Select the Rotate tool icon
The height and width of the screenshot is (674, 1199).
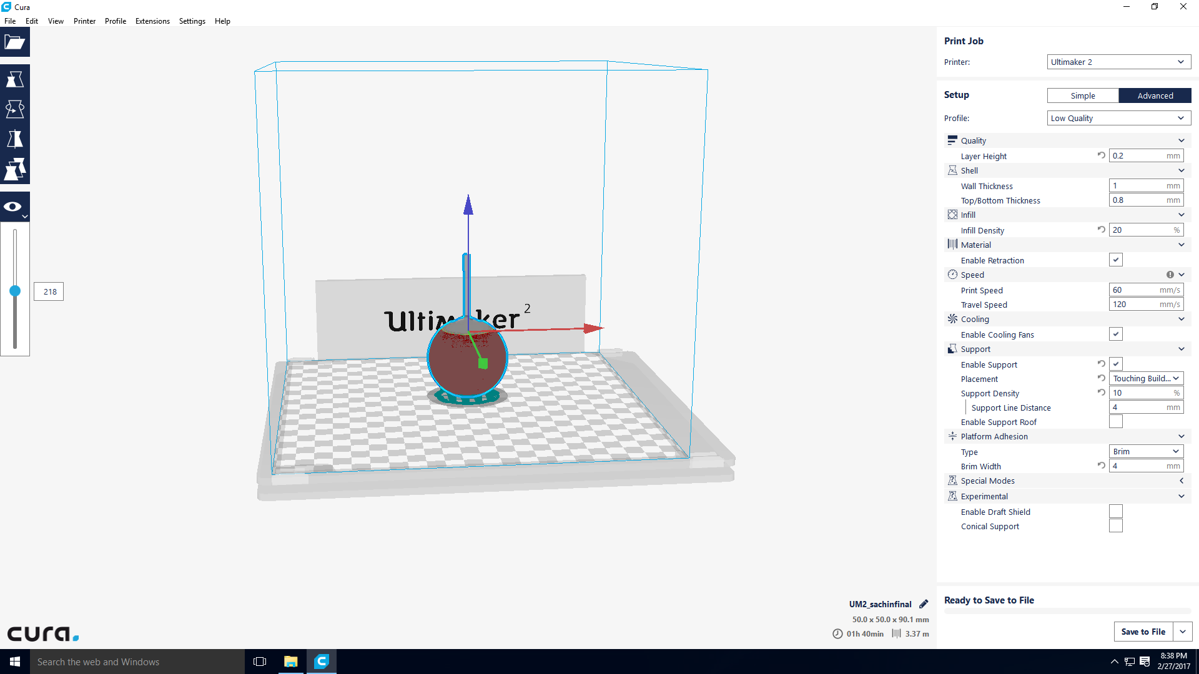[x=15, y=109]
